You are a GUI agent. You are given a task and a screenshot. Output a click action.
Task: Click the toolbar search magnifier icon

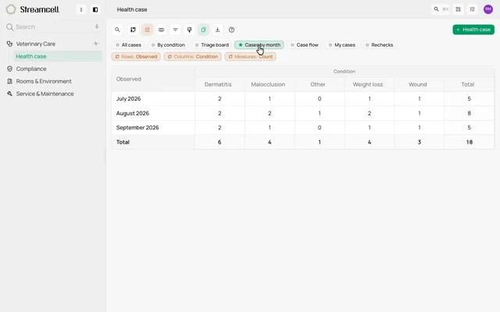click(x=117, y=30)
